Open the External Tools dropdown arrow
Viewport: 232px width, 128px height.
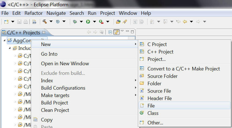click(x=108, y=22)
